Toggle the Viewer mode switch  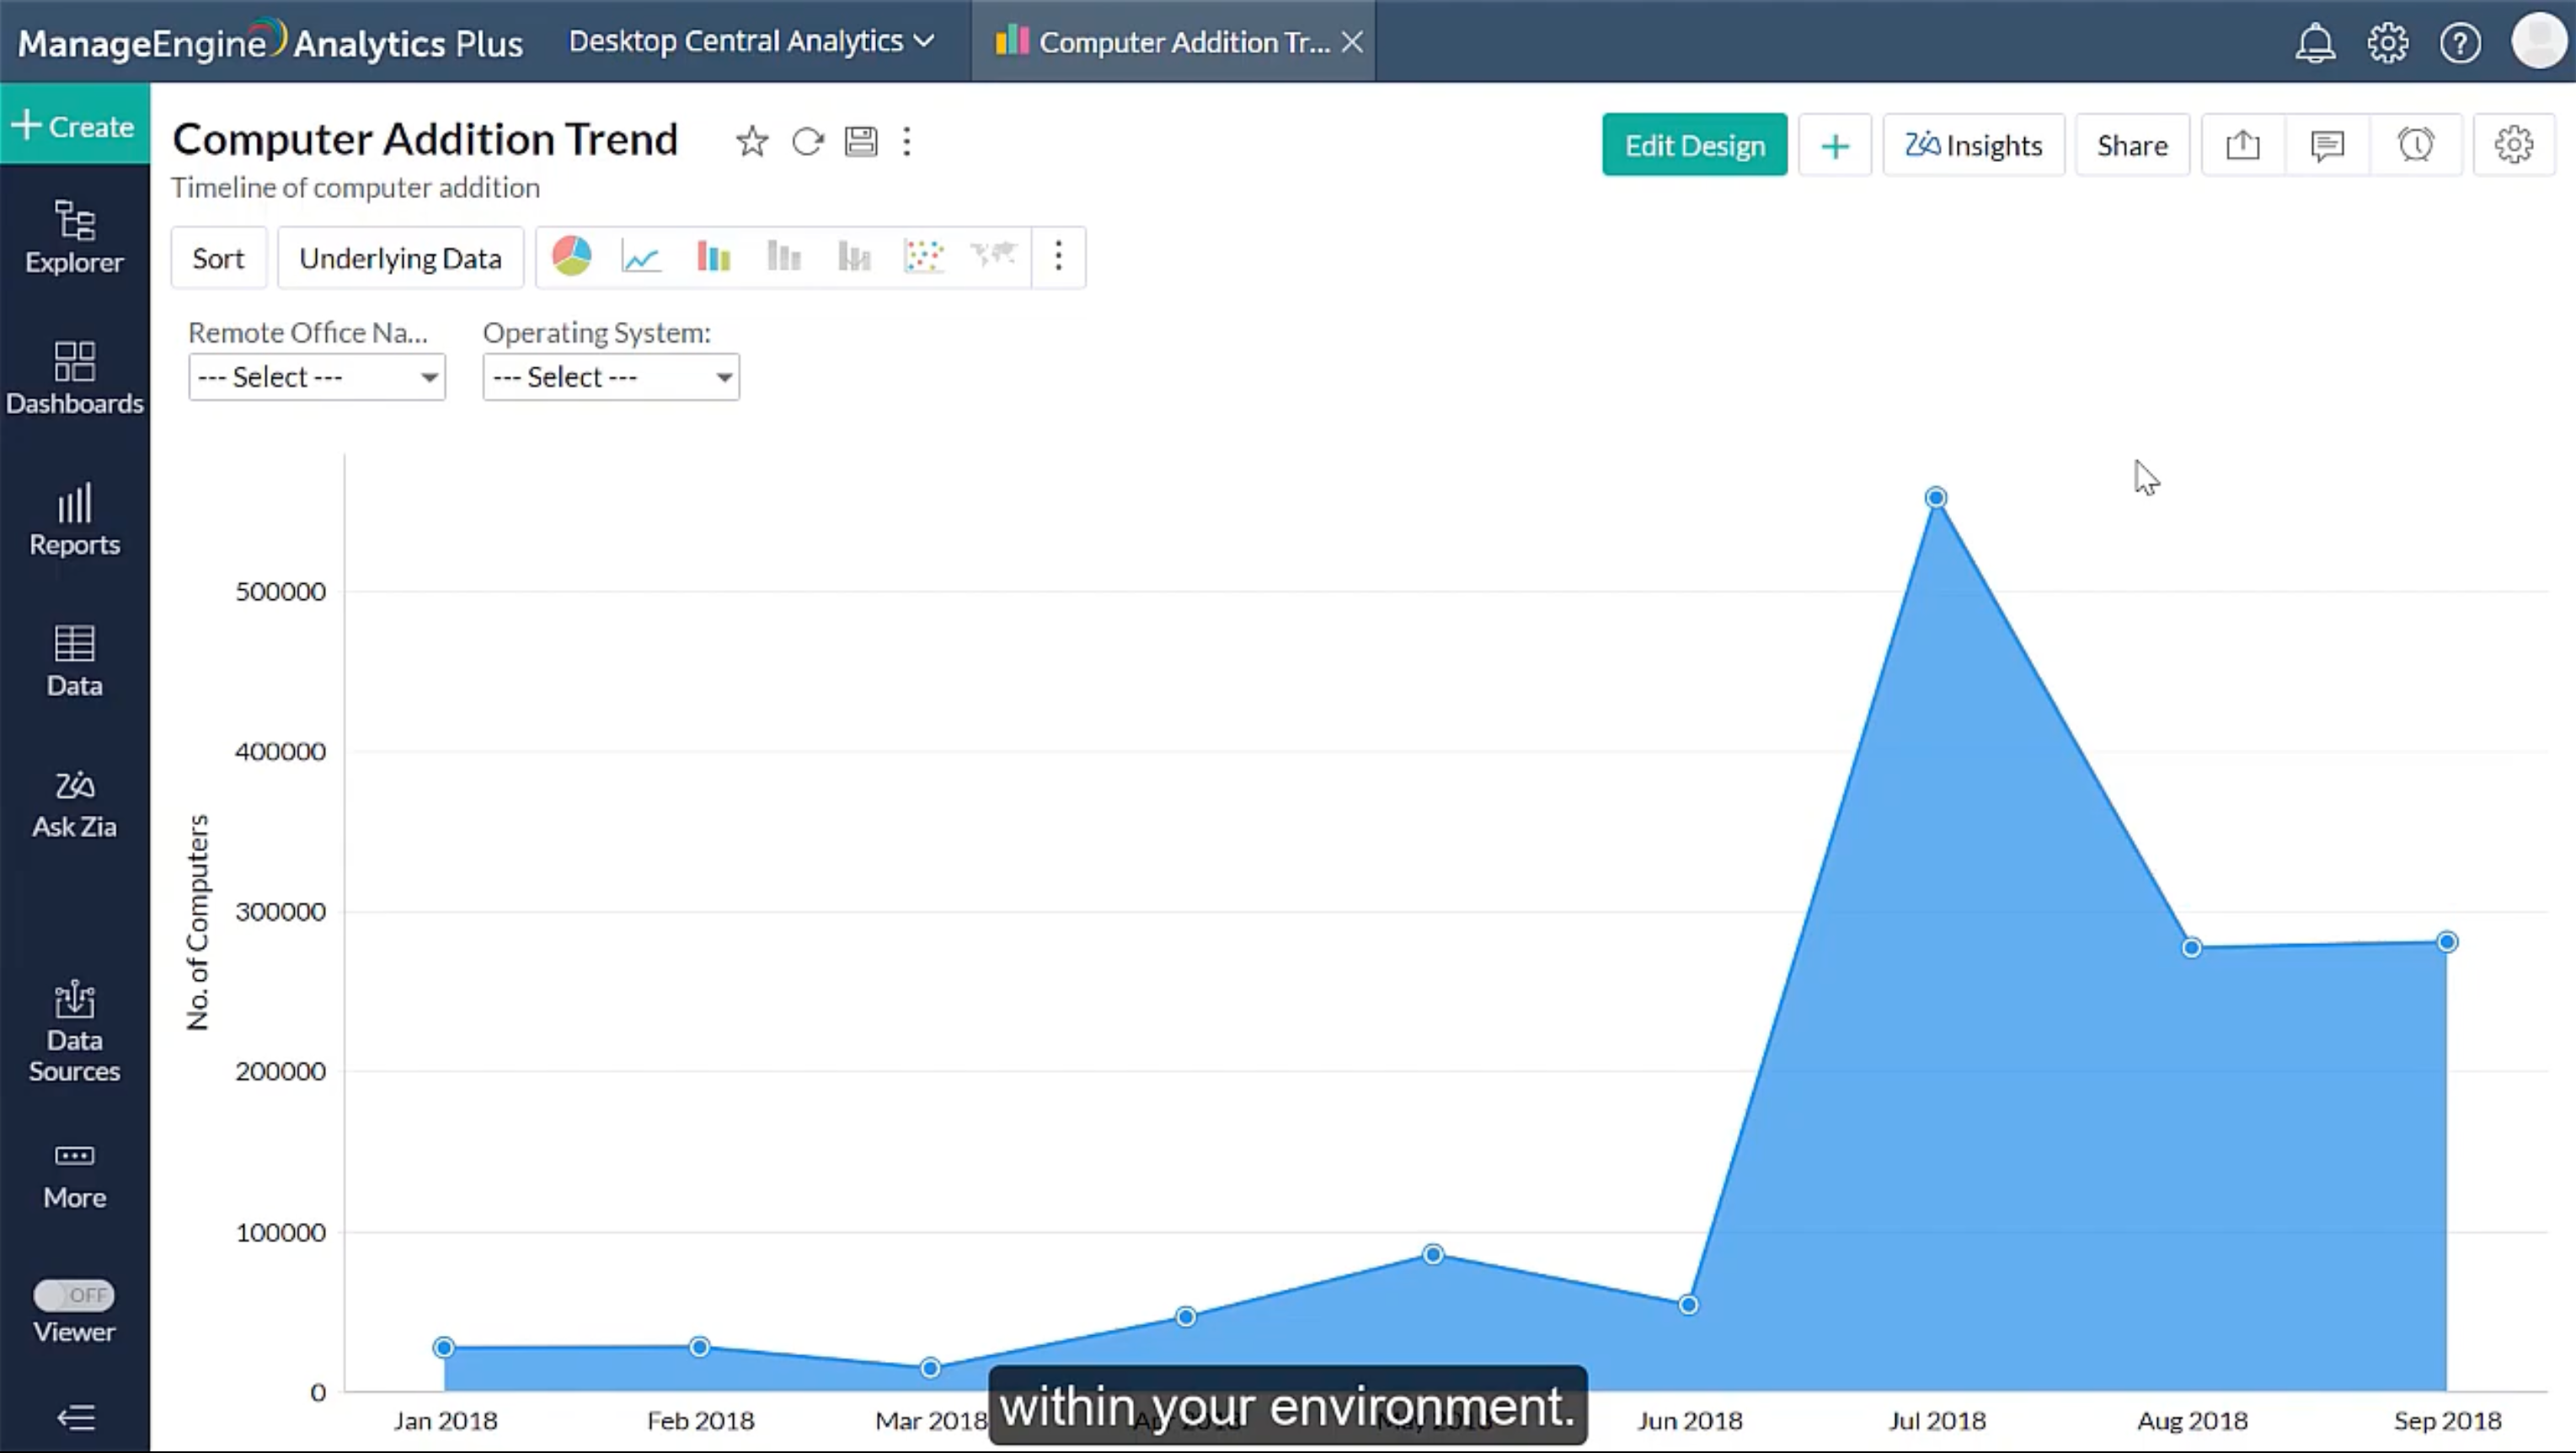(74, 1295)
